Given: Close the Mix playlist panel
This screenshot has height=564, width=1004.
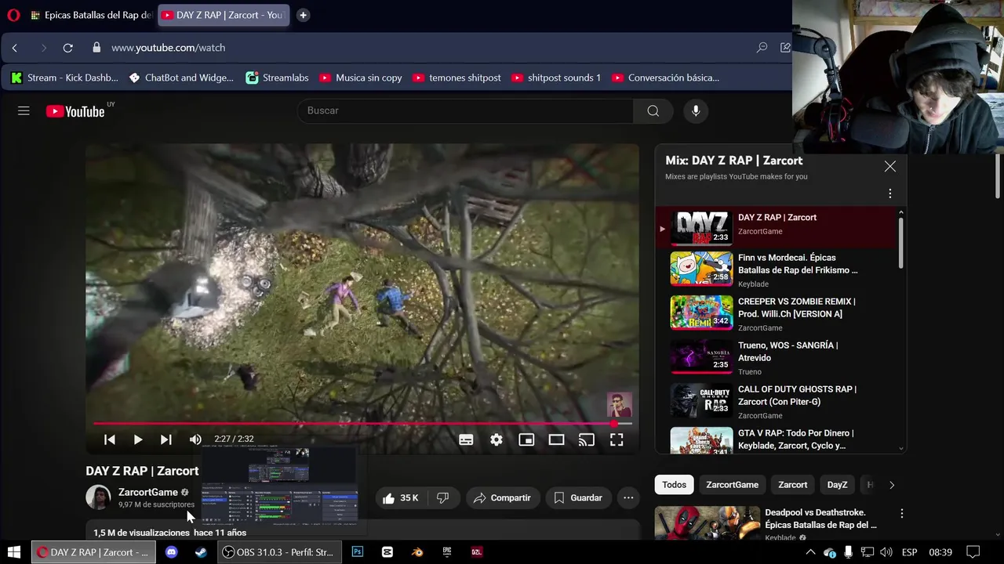Looking at the screenshot, I should tap(889, 166).
